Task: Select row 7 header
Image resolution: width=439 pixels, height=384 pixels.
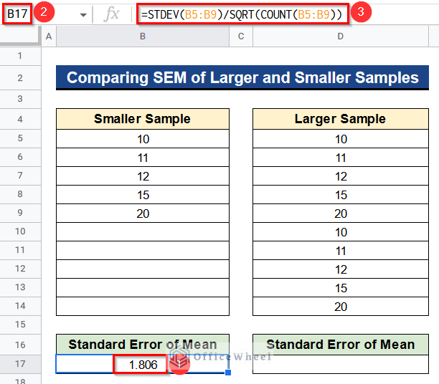Action: coord(20,176)
